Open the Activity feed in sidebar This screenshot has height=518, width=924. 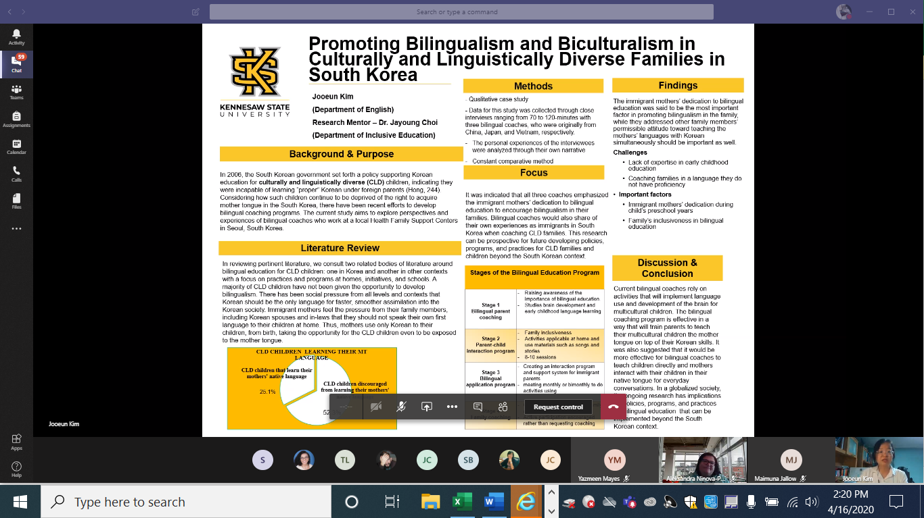[x=16, y=37]
